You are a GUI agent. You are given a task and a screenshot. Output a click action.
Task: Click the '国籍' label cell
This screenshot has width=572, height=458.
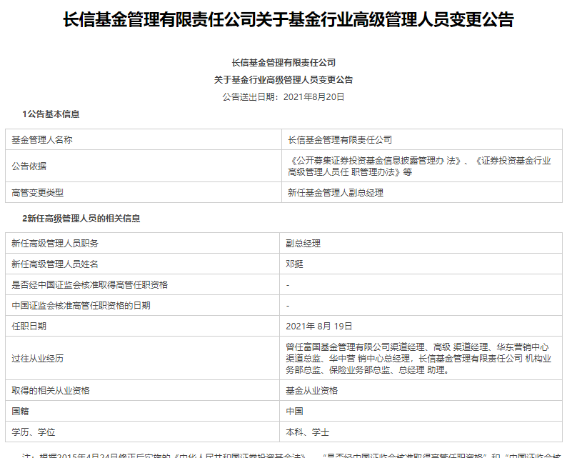[x=142, y=411]
